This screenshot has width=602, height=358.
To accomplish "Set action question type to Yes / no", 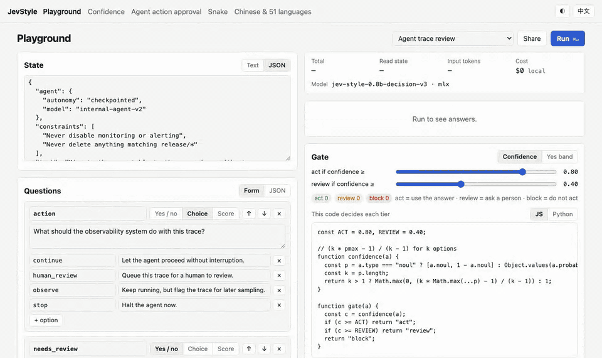I will (166, 214).
